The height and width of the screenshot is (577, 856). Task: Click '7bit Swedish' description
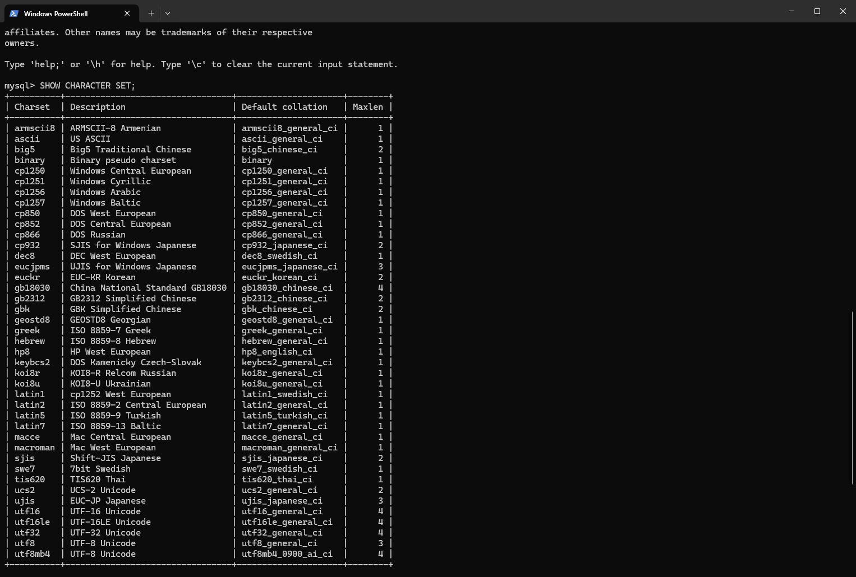pos(100,469)
